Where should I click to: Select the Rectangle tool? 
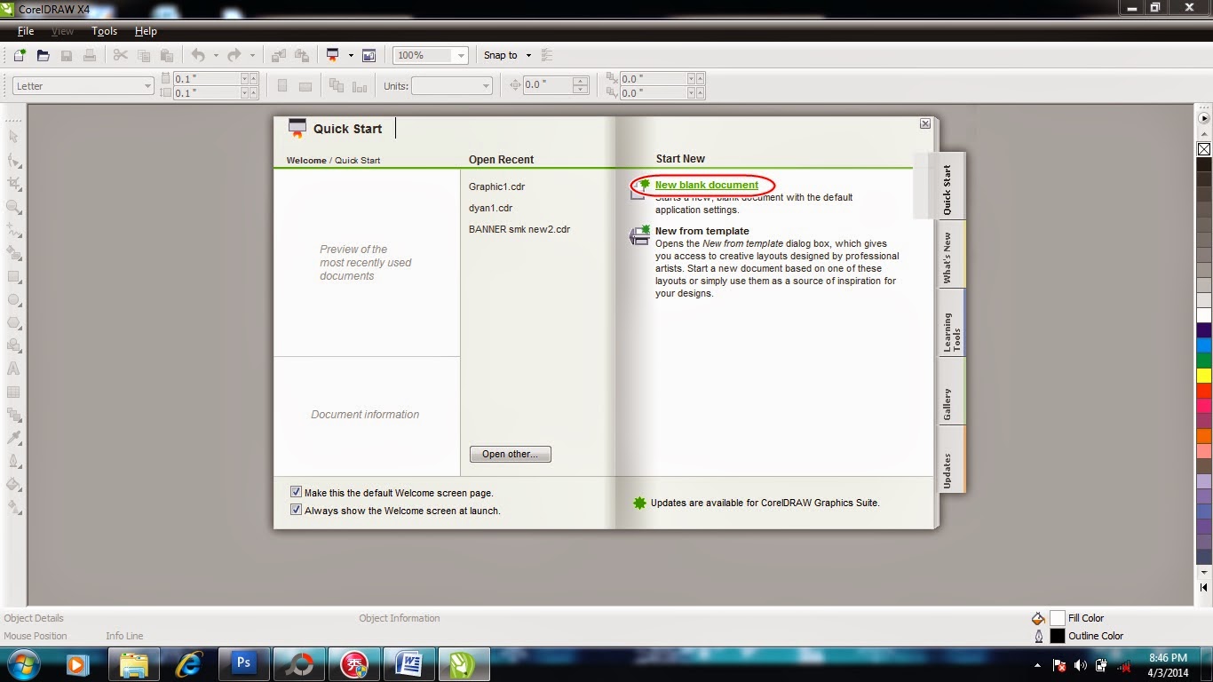coord(13,276)
